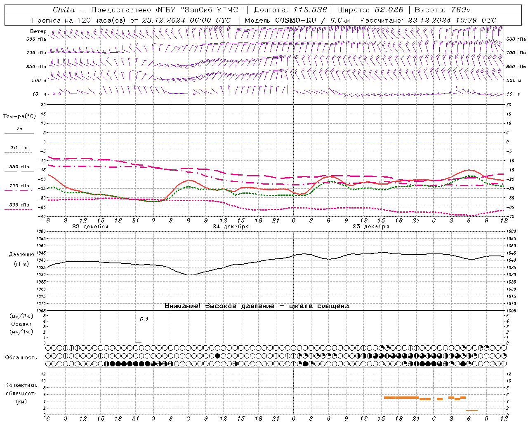This screenshot has height=422, width=528.
Task: Click the solid line sample under '2м'
Action: (x=19, y=134)
